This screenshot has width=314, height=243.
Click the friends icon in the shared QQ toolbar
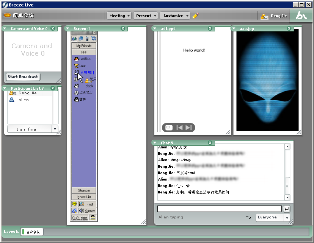[74, 38]
